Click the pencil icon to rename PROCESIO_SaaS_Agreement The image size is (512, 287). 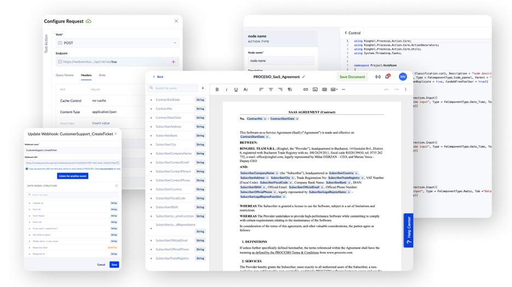point(304,77)
